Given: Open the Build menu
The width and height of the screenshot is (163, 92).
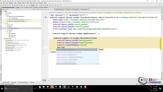Looking at the screenshot, I should [x=28, y=3].
